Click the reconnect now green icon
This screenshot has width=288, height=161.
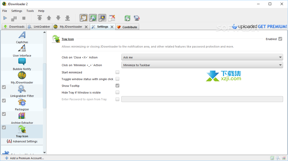(127, 18)
